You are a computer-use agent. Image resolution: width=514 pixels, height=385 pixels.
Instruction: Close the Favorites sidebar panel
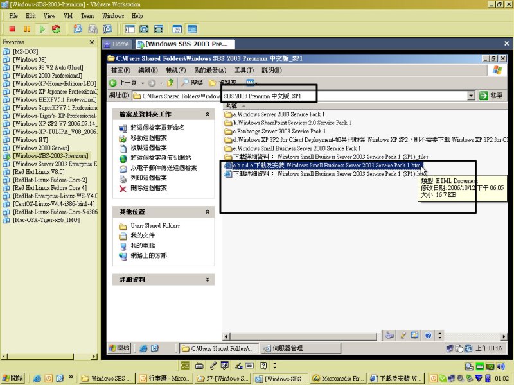pyautogui.click(x=92, y=42)
